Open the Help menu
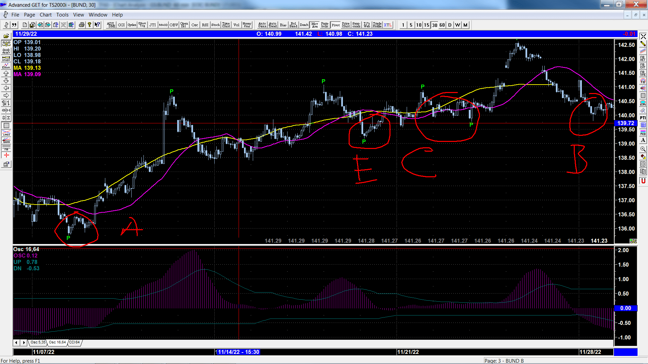 117,15
